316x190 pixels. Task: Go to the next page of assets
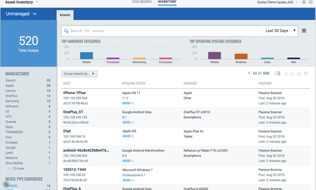click(279, 73)
